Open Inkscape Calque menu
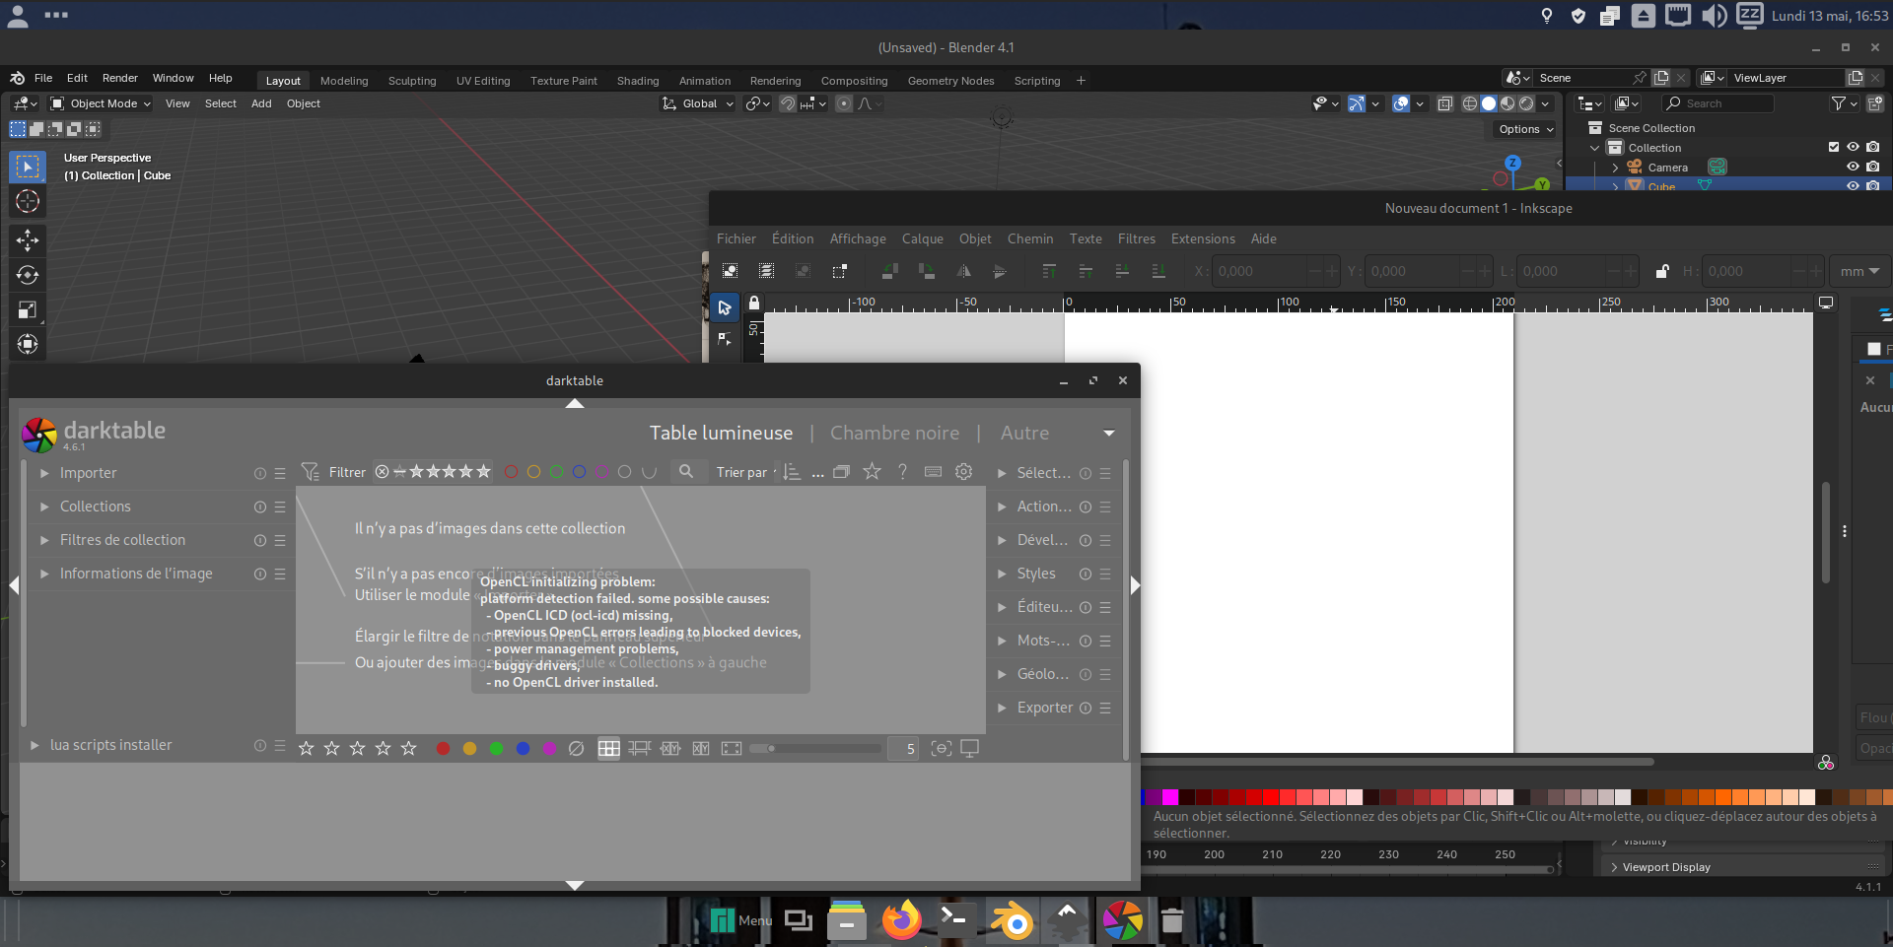The width and height of the screenshot is (1893, 947). tap(922, 238)
